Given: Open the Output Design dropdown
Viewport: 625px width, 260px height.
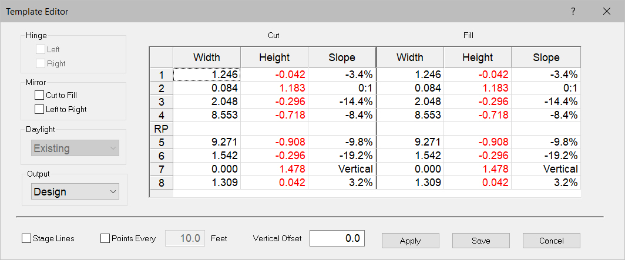Looking at the screenshot, I should pyautogui.click(x=75, y=192).
